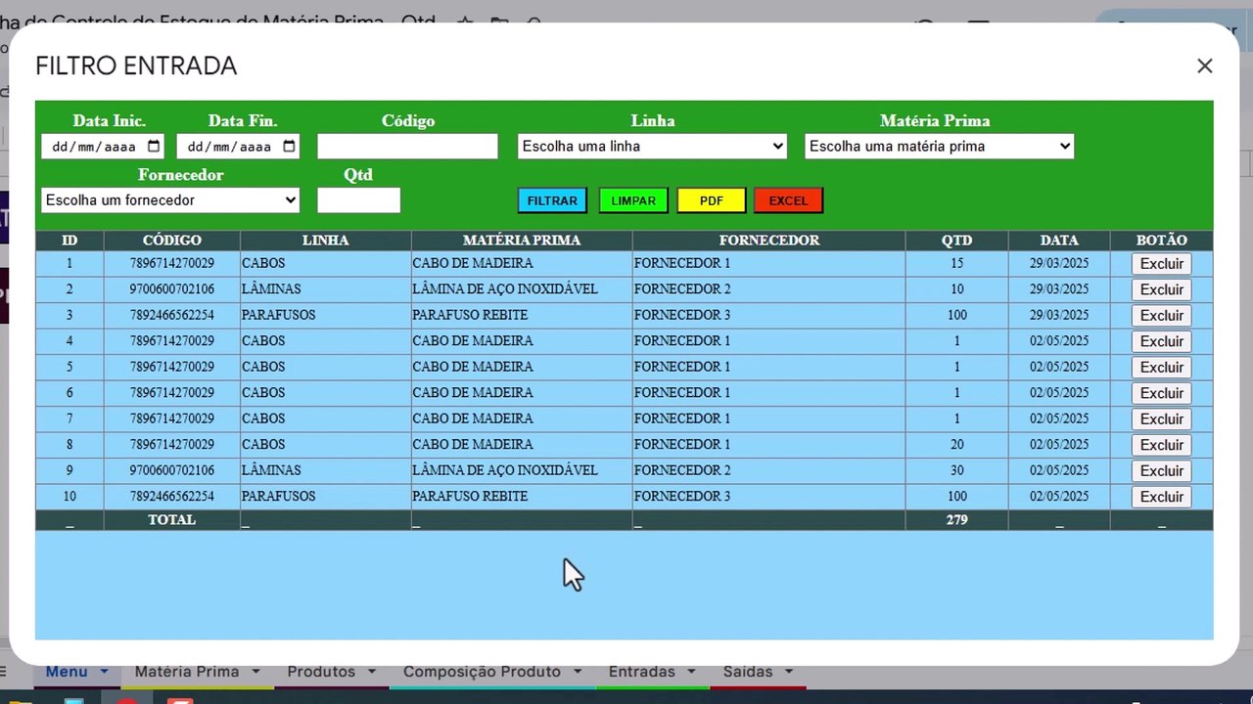Click PARAFUSOS in row ID 10

pos(279,497)
